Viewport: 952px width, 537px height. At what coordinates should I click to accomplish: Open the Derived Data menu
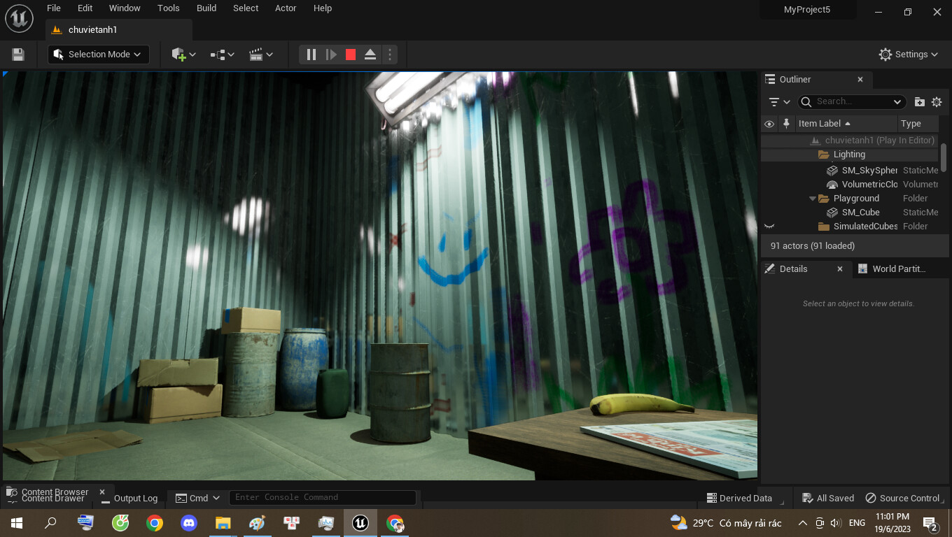tap(739, 499)
